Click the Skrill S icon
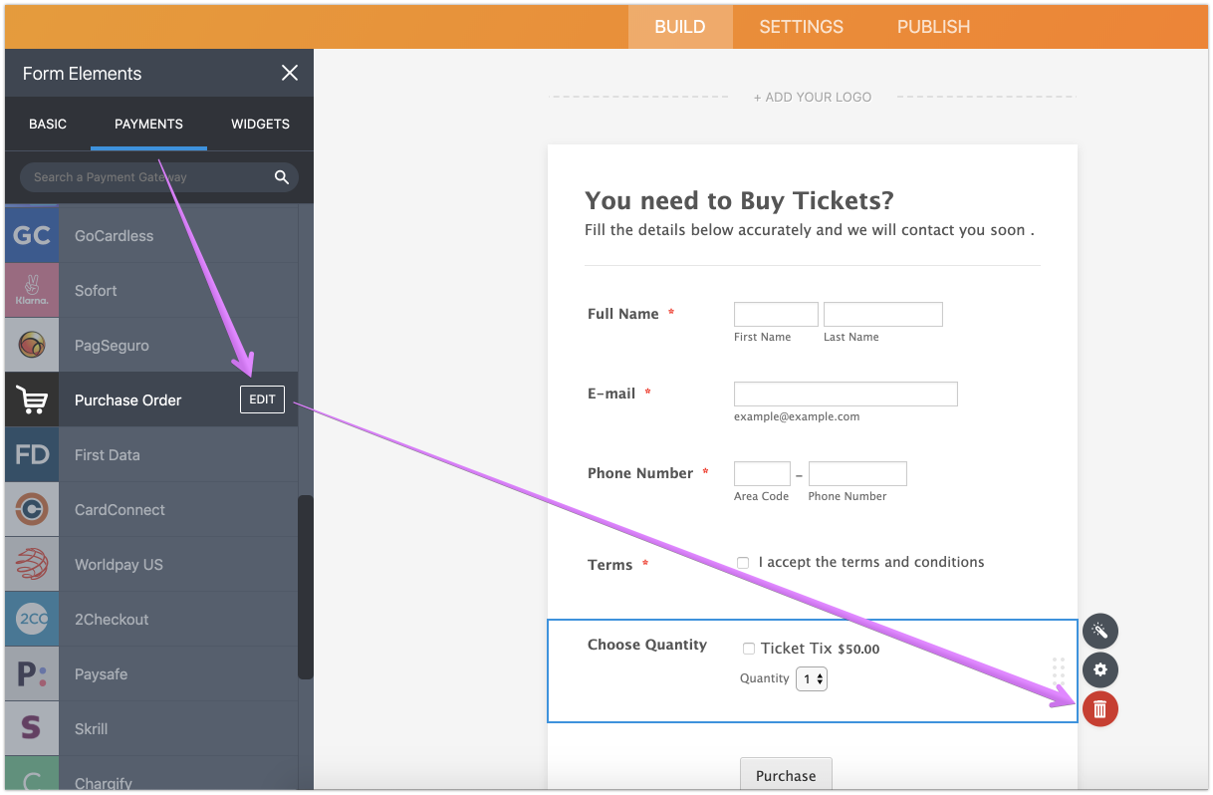The width and height of the screenshot is (1213, 795). [32, 729]
